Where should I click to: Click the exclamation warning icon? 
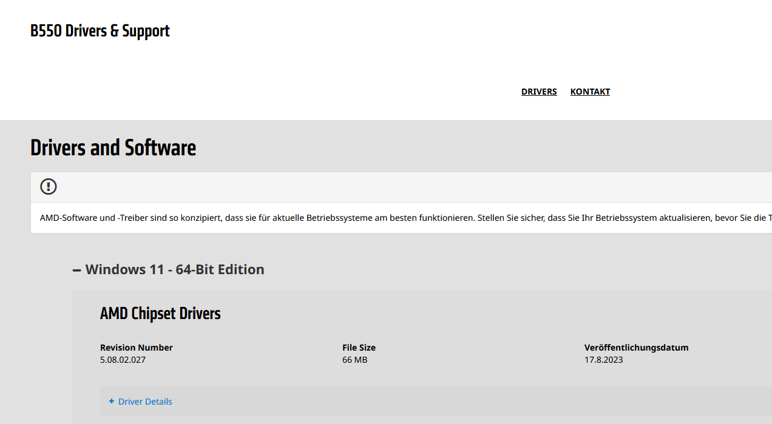(49, 187)
